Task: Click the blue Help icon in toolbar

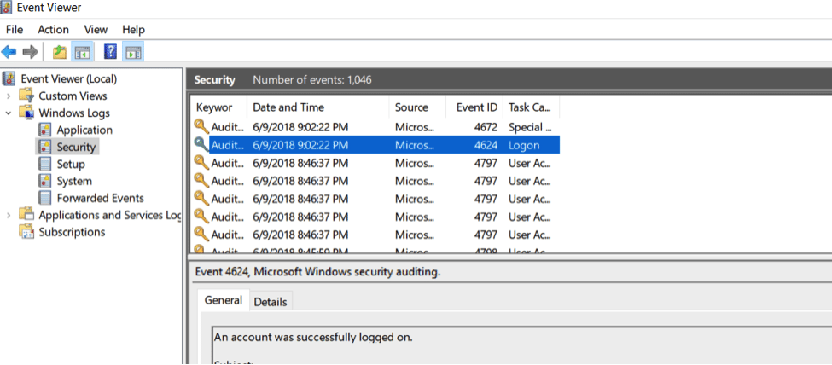Action: [x=110, y=52]
